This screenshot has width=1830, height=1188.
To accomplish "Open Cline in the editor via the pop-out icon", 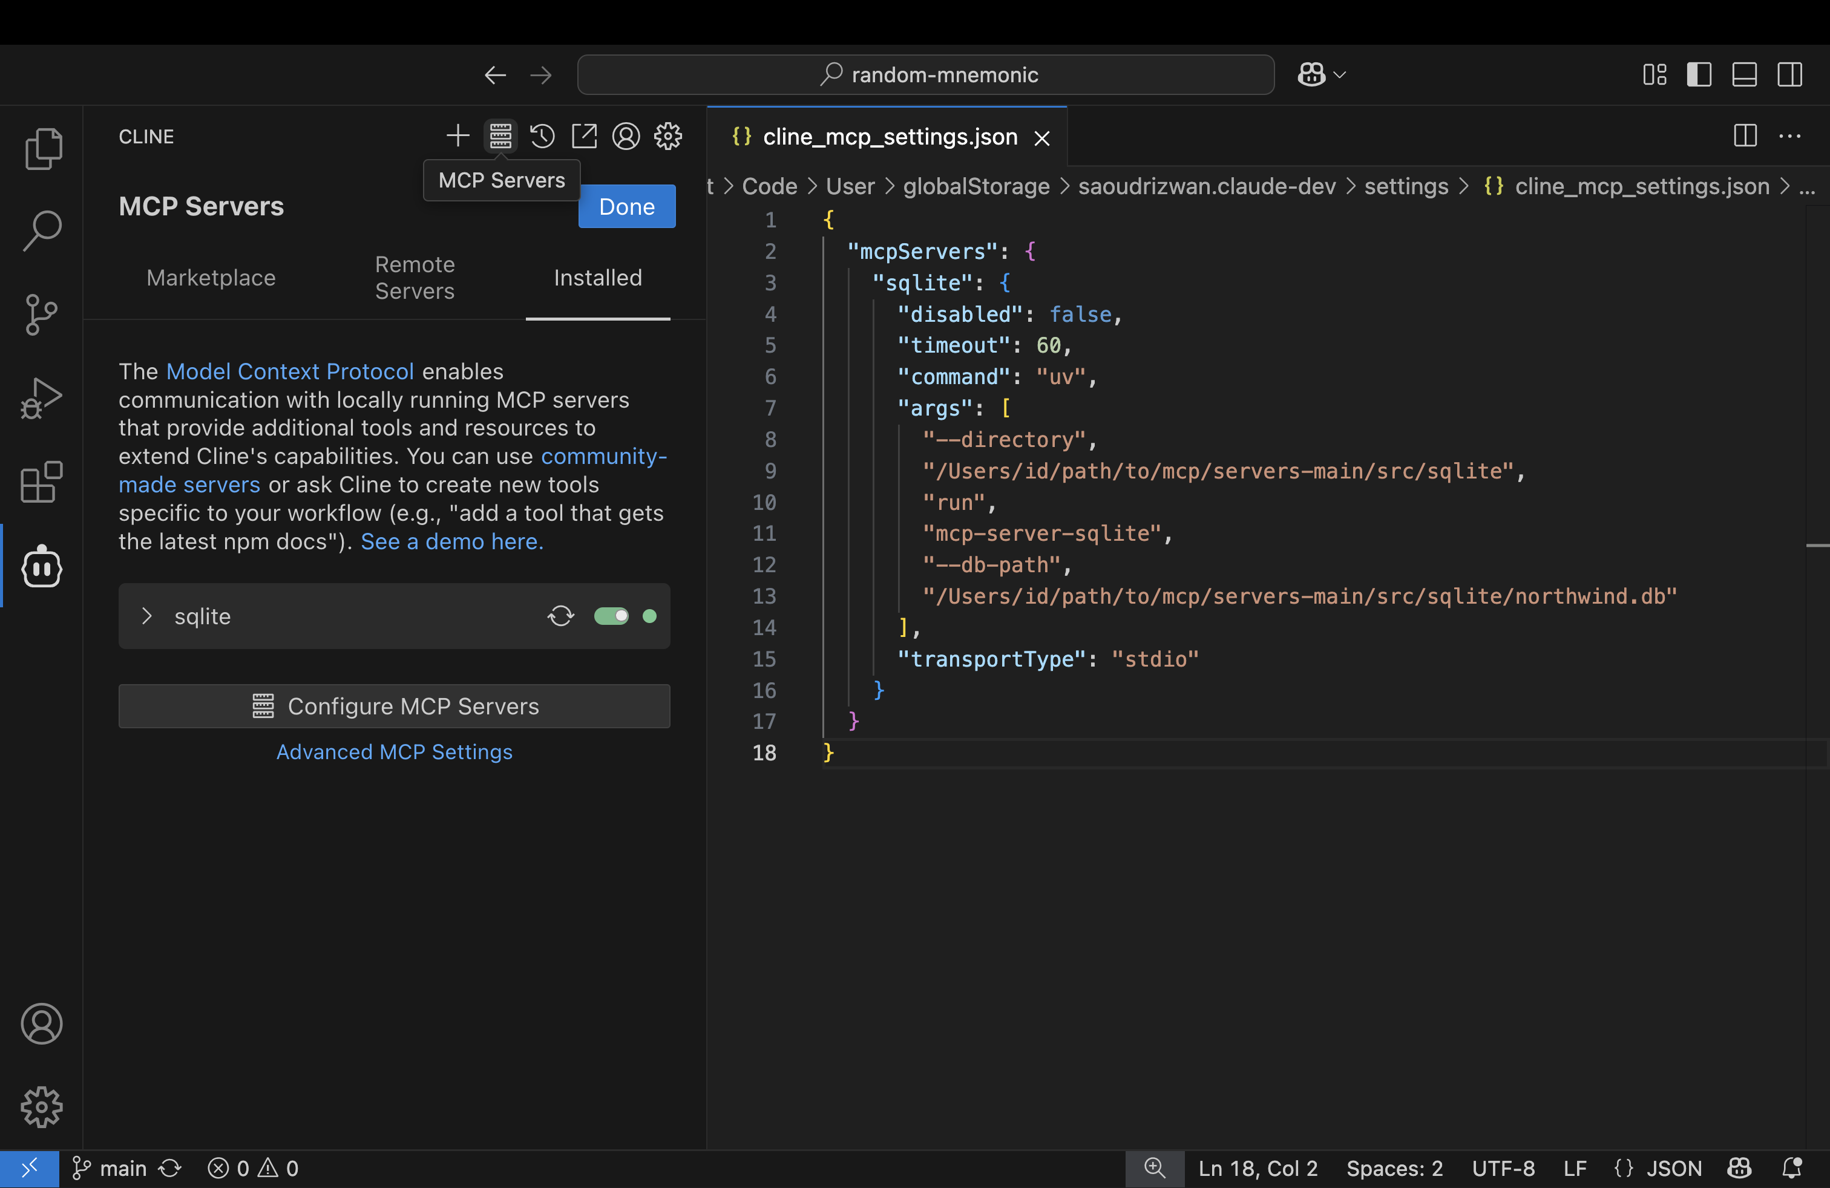I will [x=585, y=136].
